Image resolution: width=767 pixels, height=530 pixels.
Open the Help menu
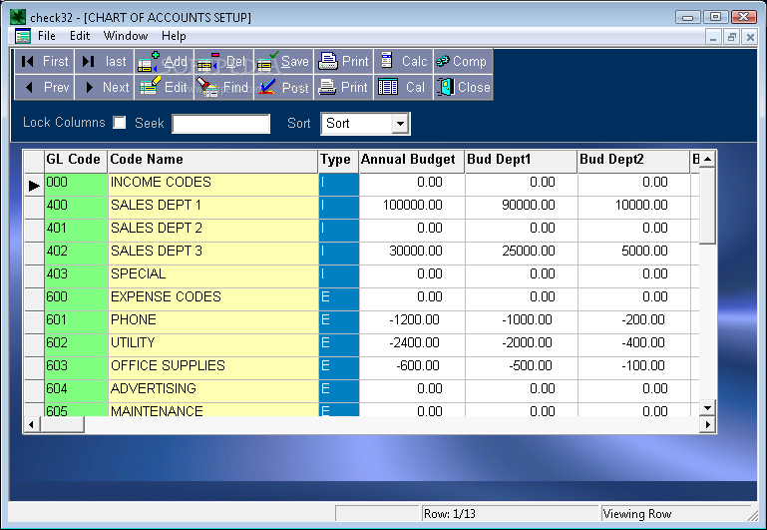pos(174,36)
